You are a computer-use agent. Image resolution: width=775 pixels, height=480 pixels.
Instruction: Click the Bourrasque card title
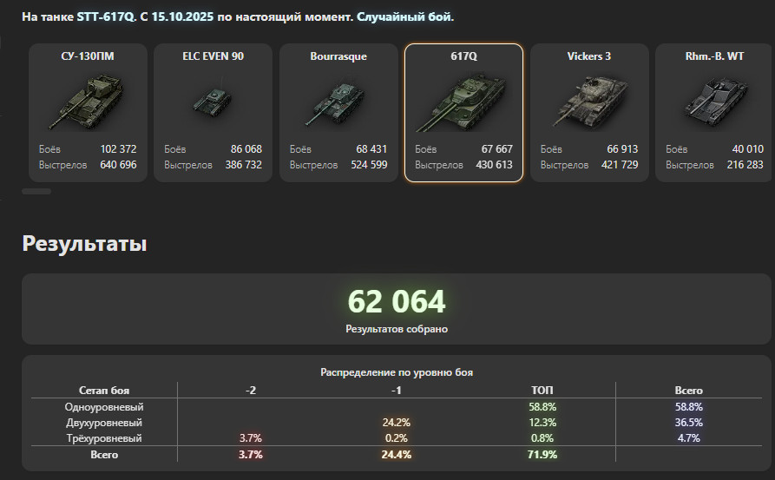coord(338,56)
